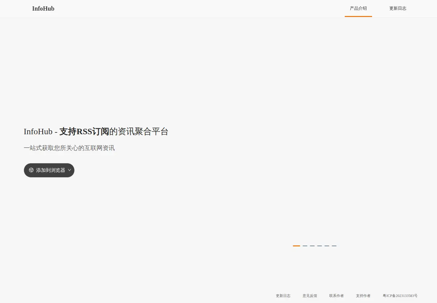
Task: Go to the InfoHub logo home link
Action: (x=43, y=8)
